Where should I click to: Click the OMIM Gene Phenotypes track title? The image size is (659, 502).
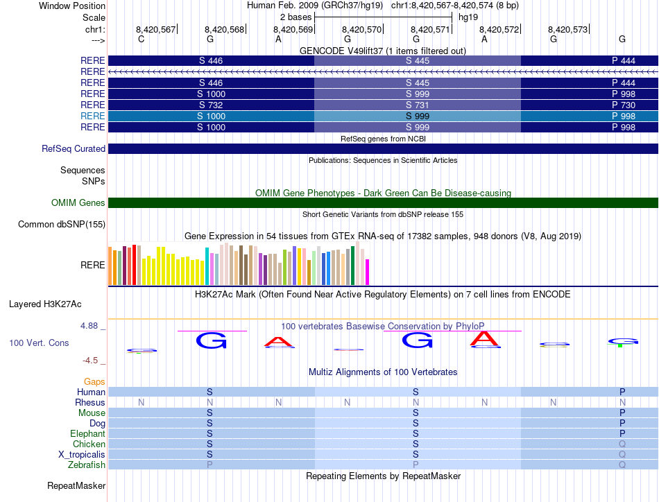(x=384, y=193)
